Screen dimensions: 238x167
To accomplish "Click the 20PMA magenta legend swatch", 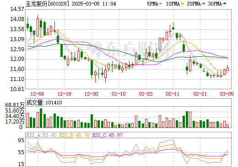I will pos(204,4).
